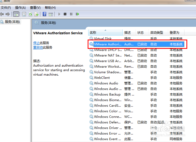This screenshot has width=196, height=142.
Task: Click the VMware Authorization Service heading
Action: (x=58, y=33)
